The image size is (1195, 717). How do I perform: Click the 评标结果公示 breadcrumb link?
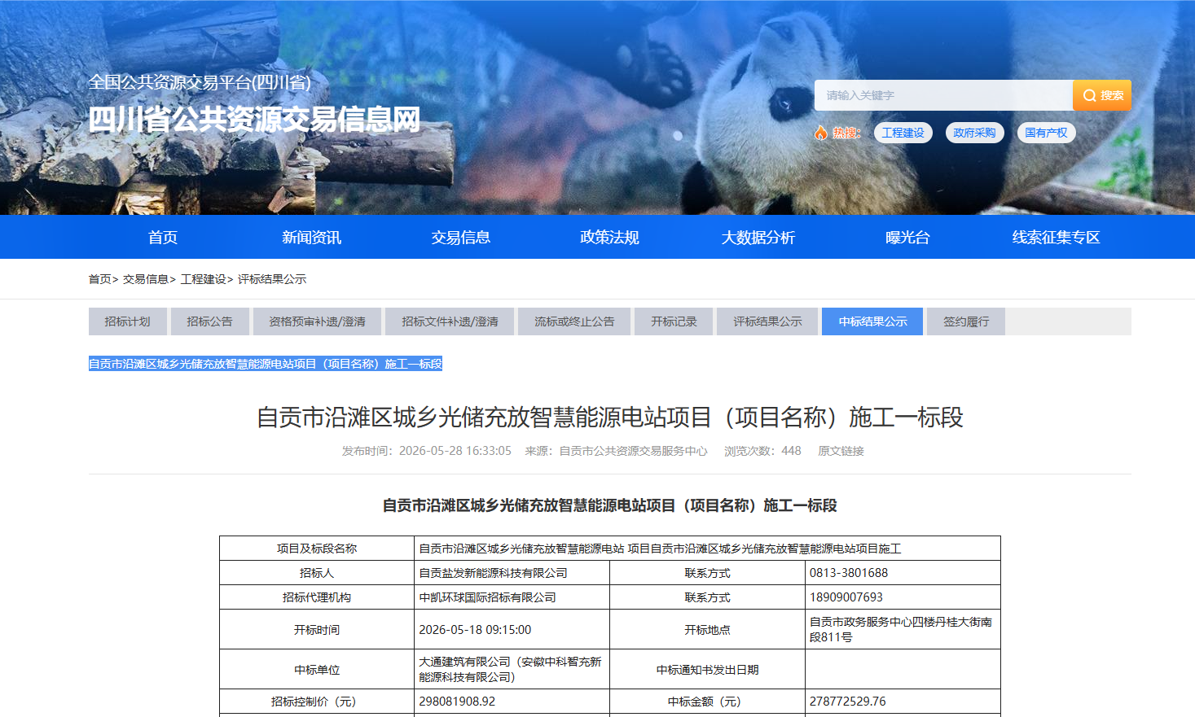click(272, 279)
